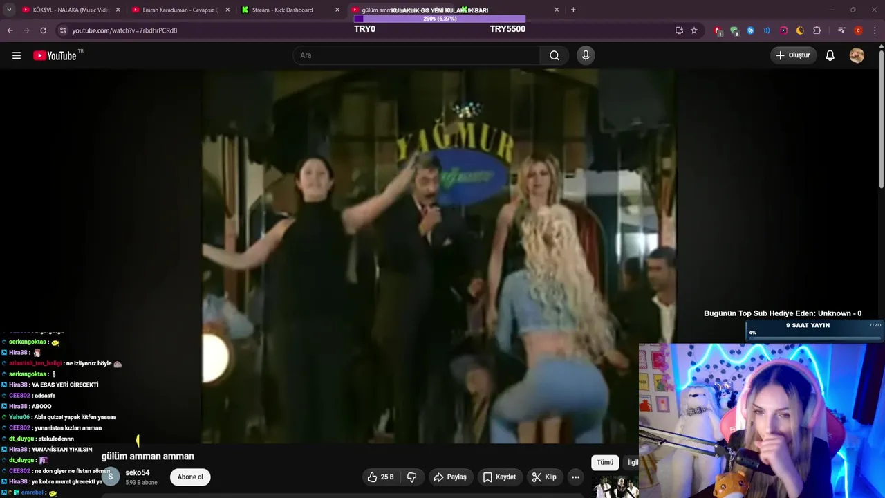885x498 pixels.
Task: Bookmark this page with the star
Action: click(694, 30)
